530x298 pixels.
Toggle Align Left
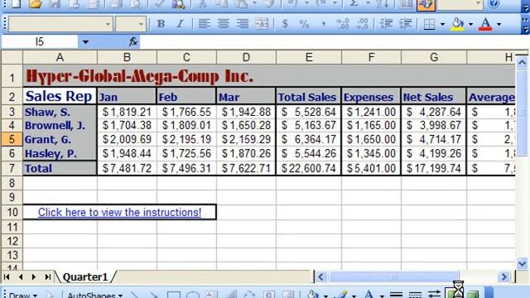[204, 24]
